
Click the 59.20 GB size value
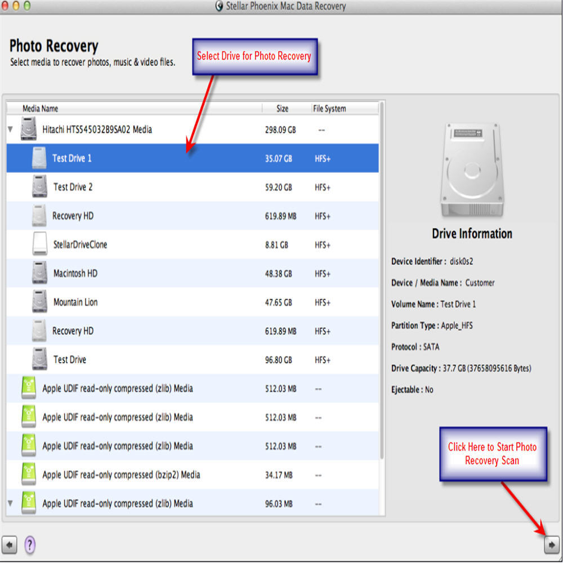(x=278, y=187)
